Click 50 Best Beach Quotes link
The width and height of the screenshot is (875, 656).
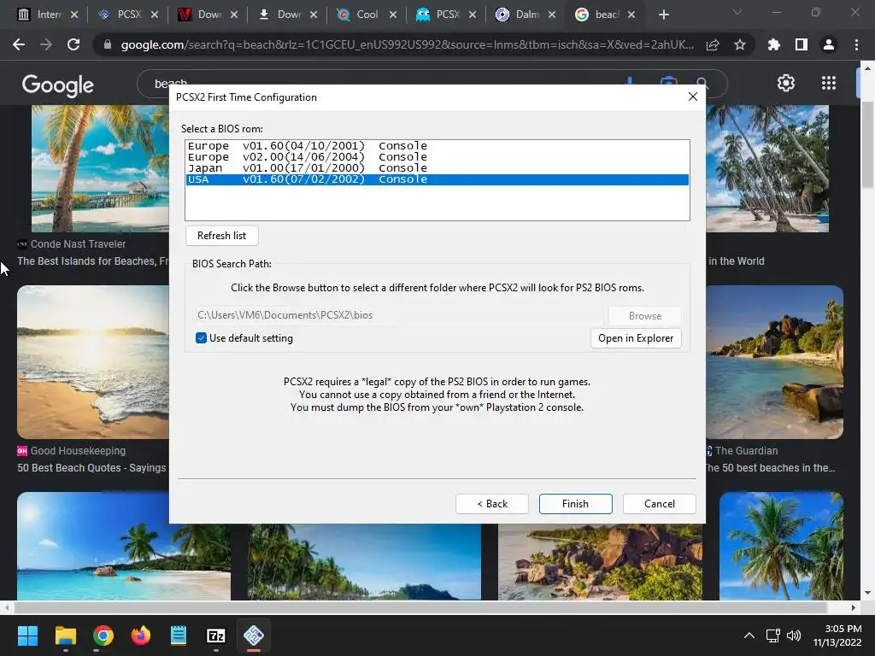pyautogui.click(x=91, y=468)
